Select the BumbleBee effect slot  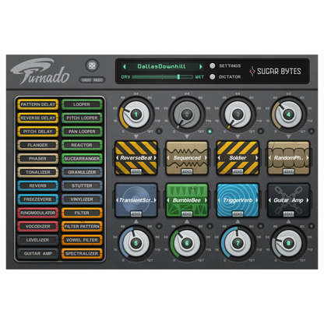(x=187, y=200)
